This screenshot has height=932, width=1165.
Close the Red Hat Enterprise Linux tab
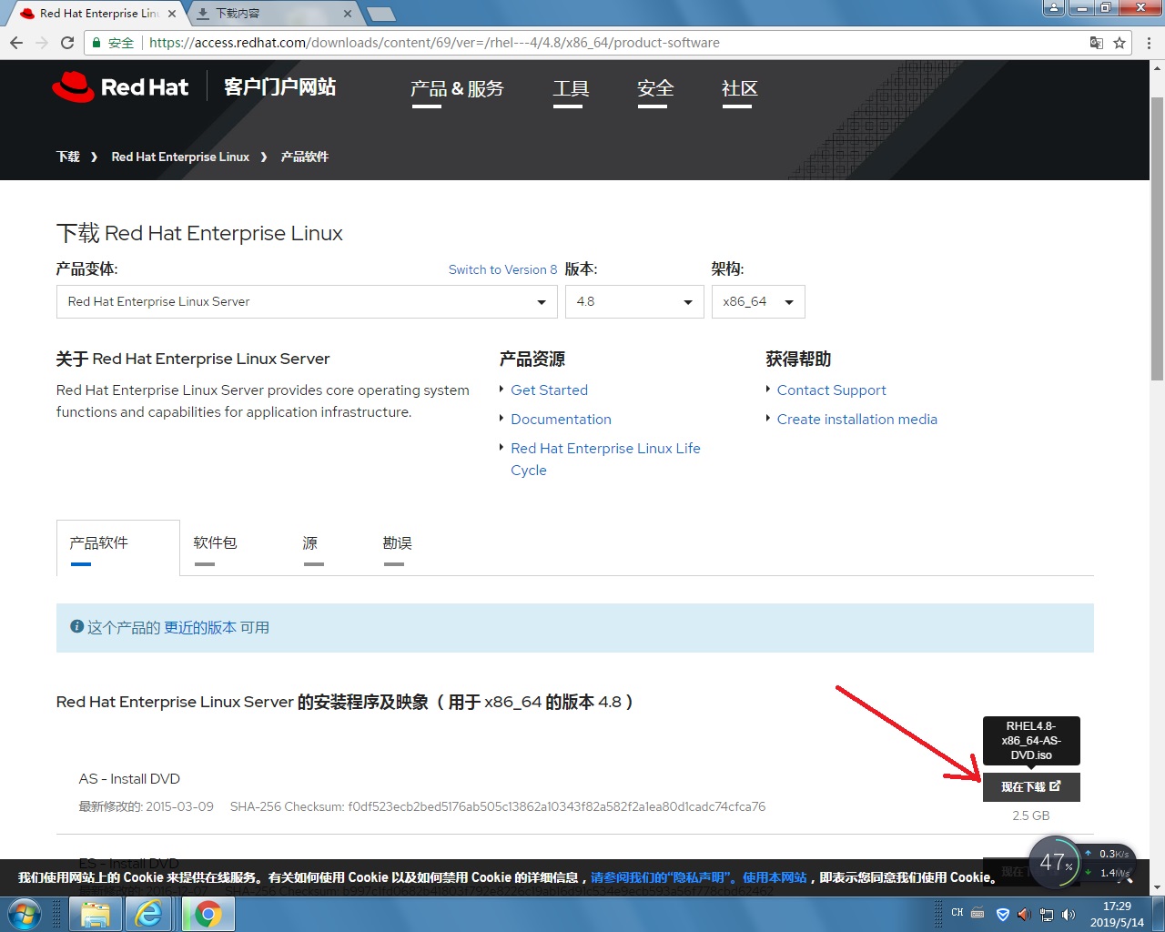(172, 14)
